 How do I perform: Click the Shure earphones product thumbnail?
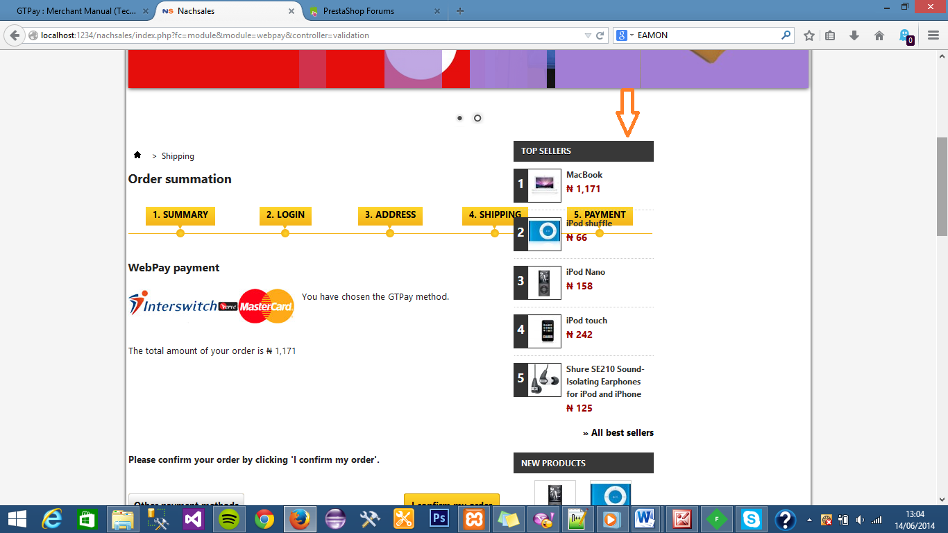tap(544, 380)
